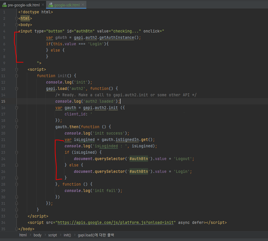Close the pre-google-sdk.html tab
The image size is (268, 241).
click(43, 5)
